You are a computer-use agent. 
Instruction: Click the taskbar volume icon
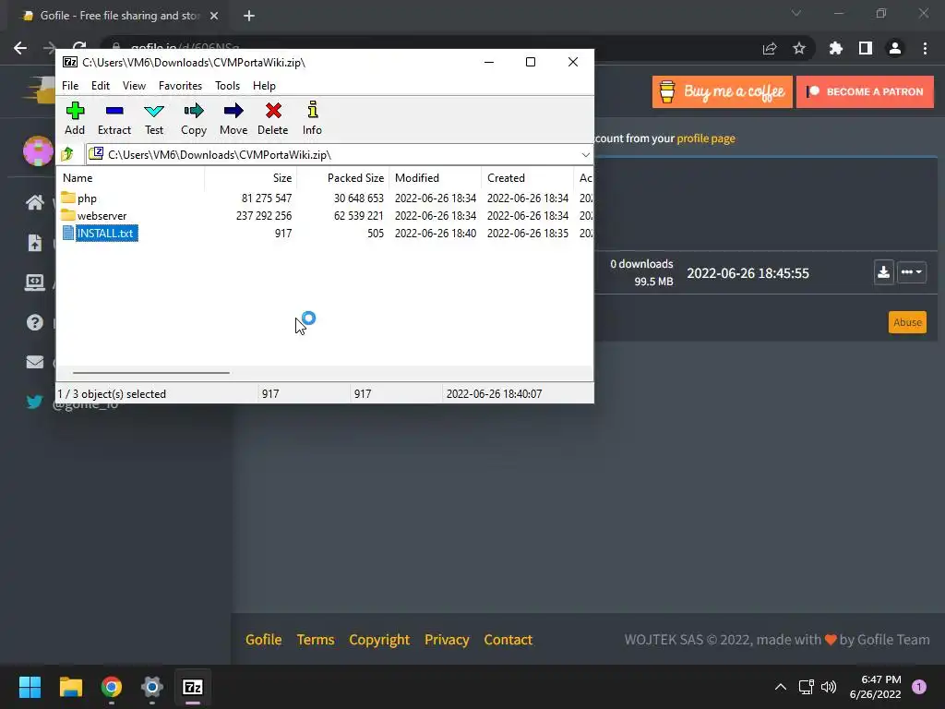pos(829,687)
